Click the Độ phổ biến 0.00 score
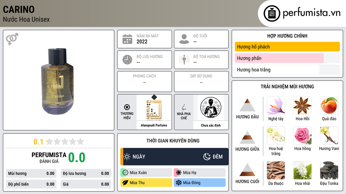 point(31,184)
